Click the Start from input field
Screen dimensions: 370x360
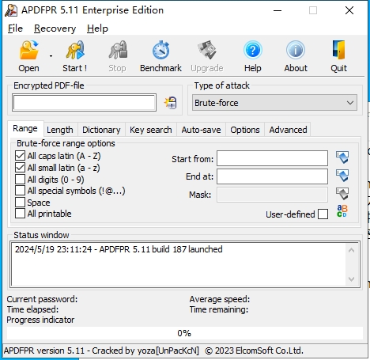(x=272, y=158)
